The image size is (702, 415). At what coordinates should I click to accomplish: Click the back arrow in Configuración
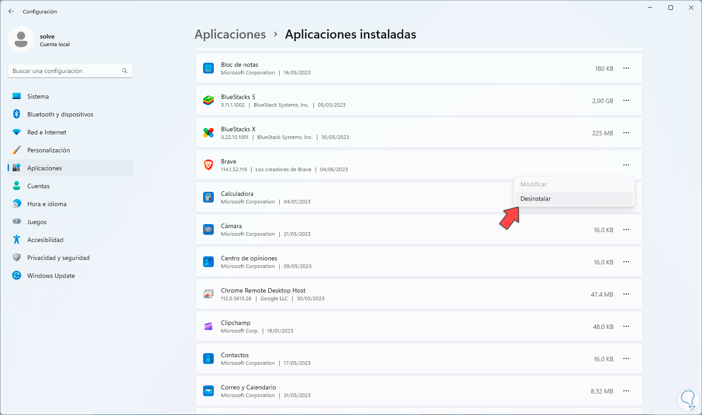pyautogui.click(x=11, y=11)
